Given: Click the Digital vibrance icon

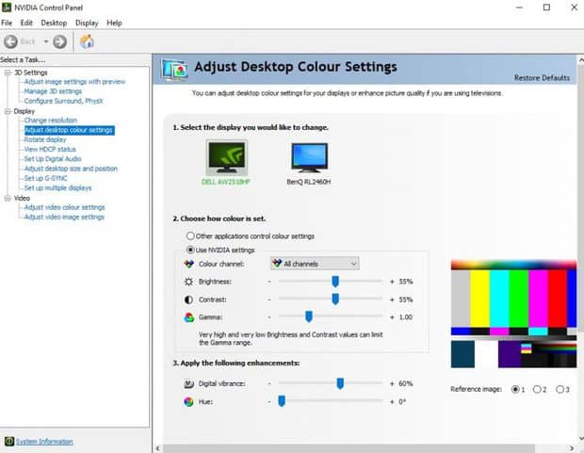Looking at the screenshot, I should [x=189, y=384].
